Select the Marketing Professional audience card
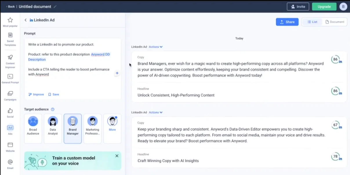This screenshot has width=350, height=175. coord(93,129)
